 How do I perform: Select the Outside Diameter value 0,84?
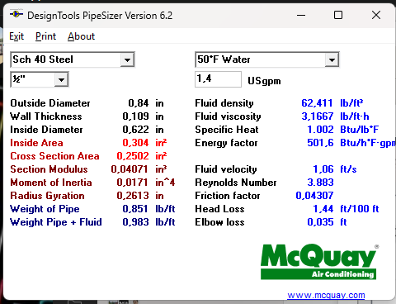tap(139, 103)
